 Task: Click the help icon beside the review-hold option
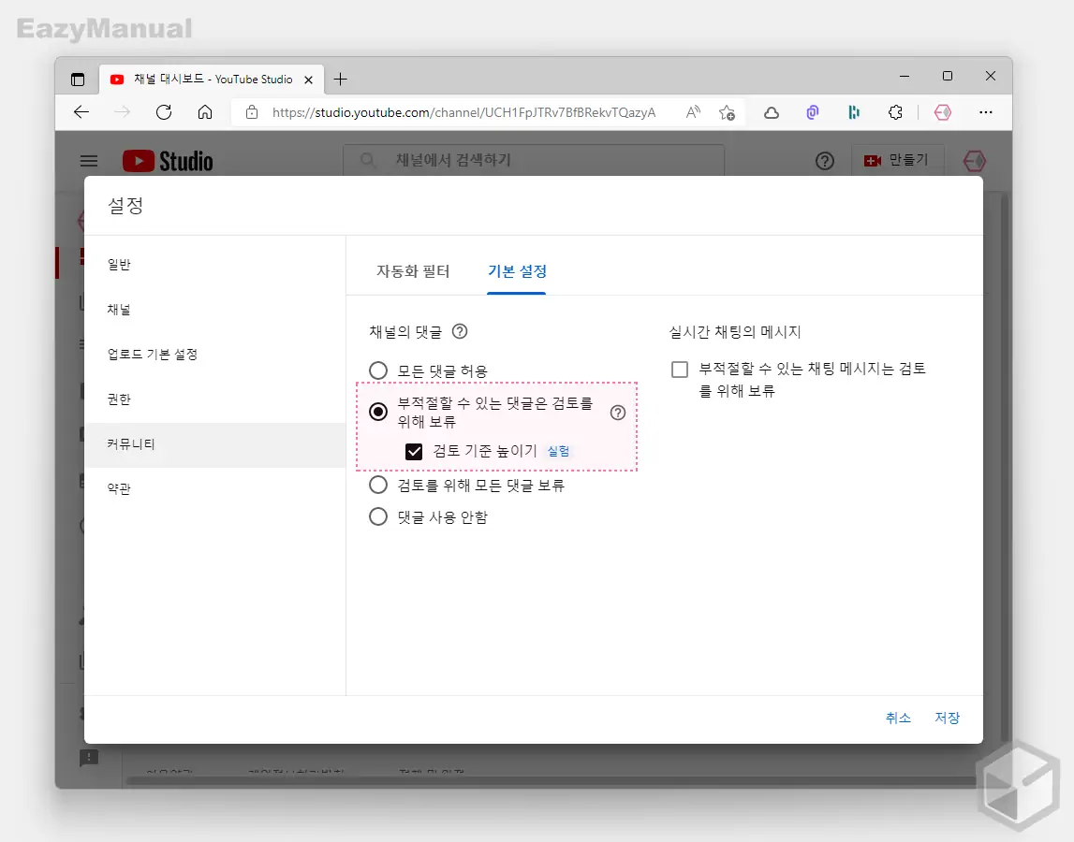point(617,412)
